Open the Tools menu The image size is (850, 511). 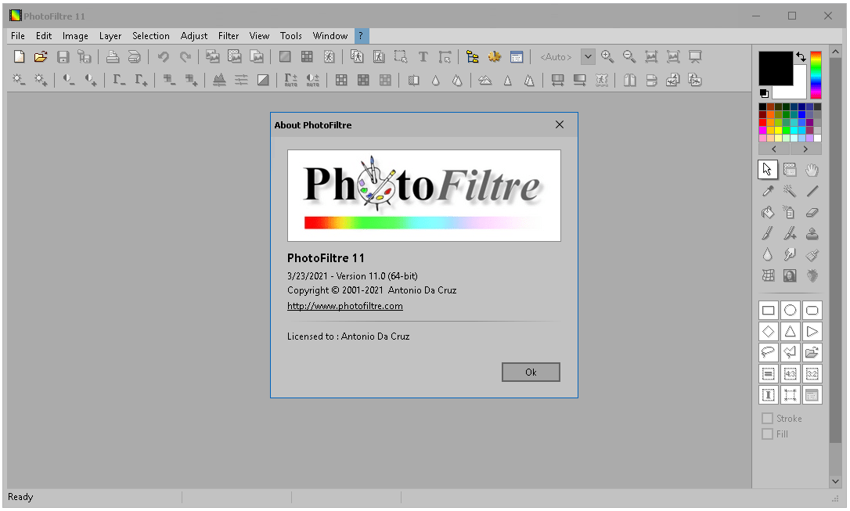[x=290, y=36]
